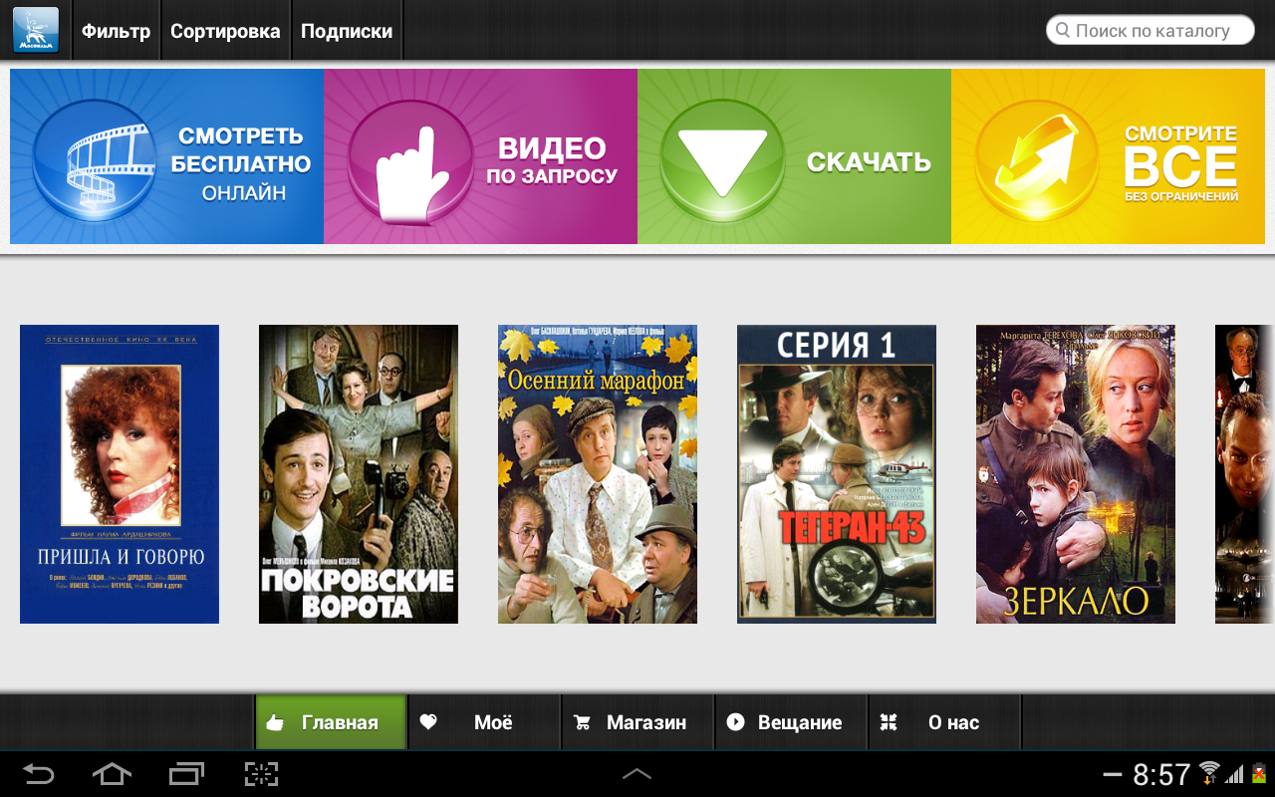Open the Фильтр menu
The width and height of the screenshot is (1275, 797).
116,31
